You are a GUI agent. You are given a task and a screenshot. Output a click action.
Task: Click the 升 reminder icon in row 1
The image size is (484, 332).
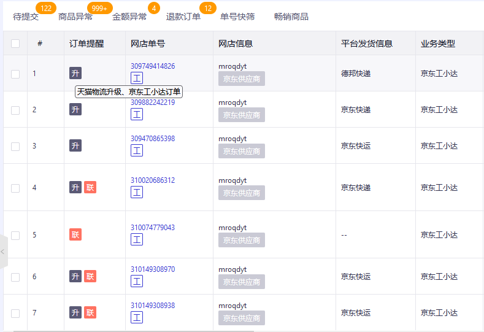click(x=75, y=73)
